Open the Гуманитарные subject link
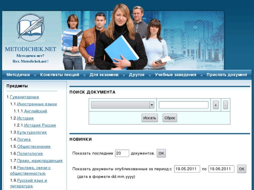Image resolution: width=254 pixels, height=190 pixels. 24,97
